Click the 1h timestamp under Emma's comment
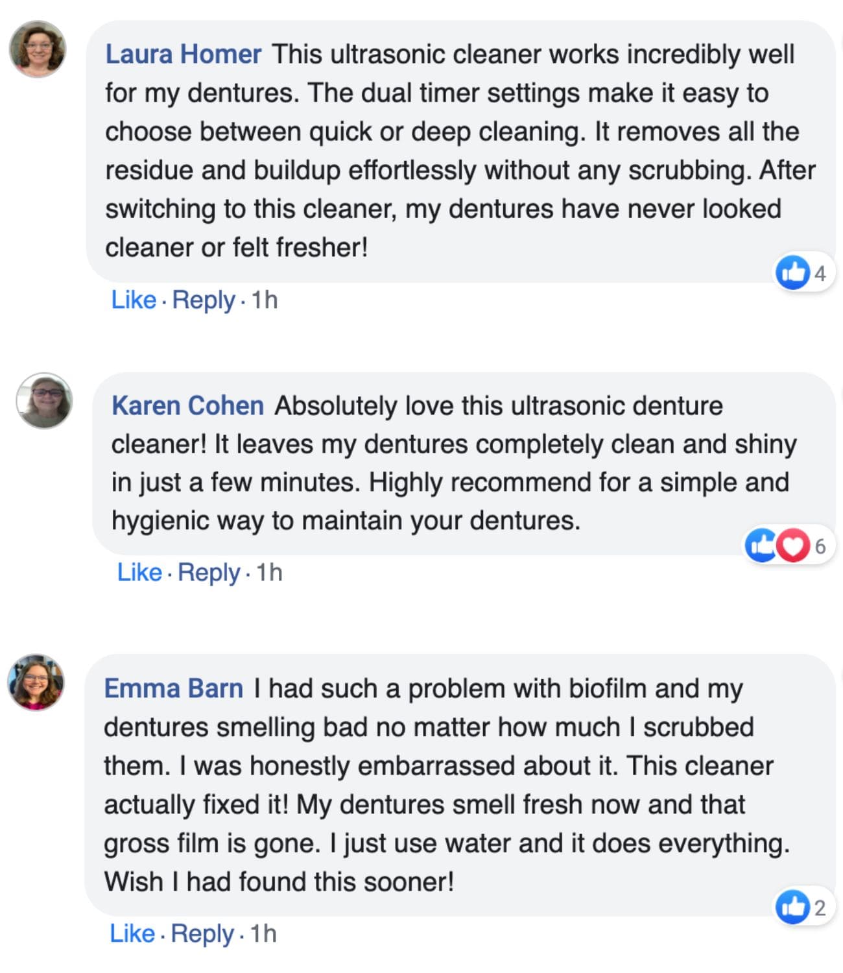 pos(263,934)
